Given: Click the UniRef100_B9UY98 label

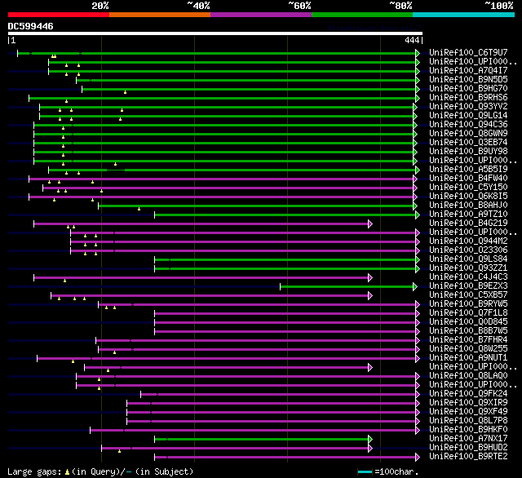Looking at the screenshot, I should tap(468, 152).
